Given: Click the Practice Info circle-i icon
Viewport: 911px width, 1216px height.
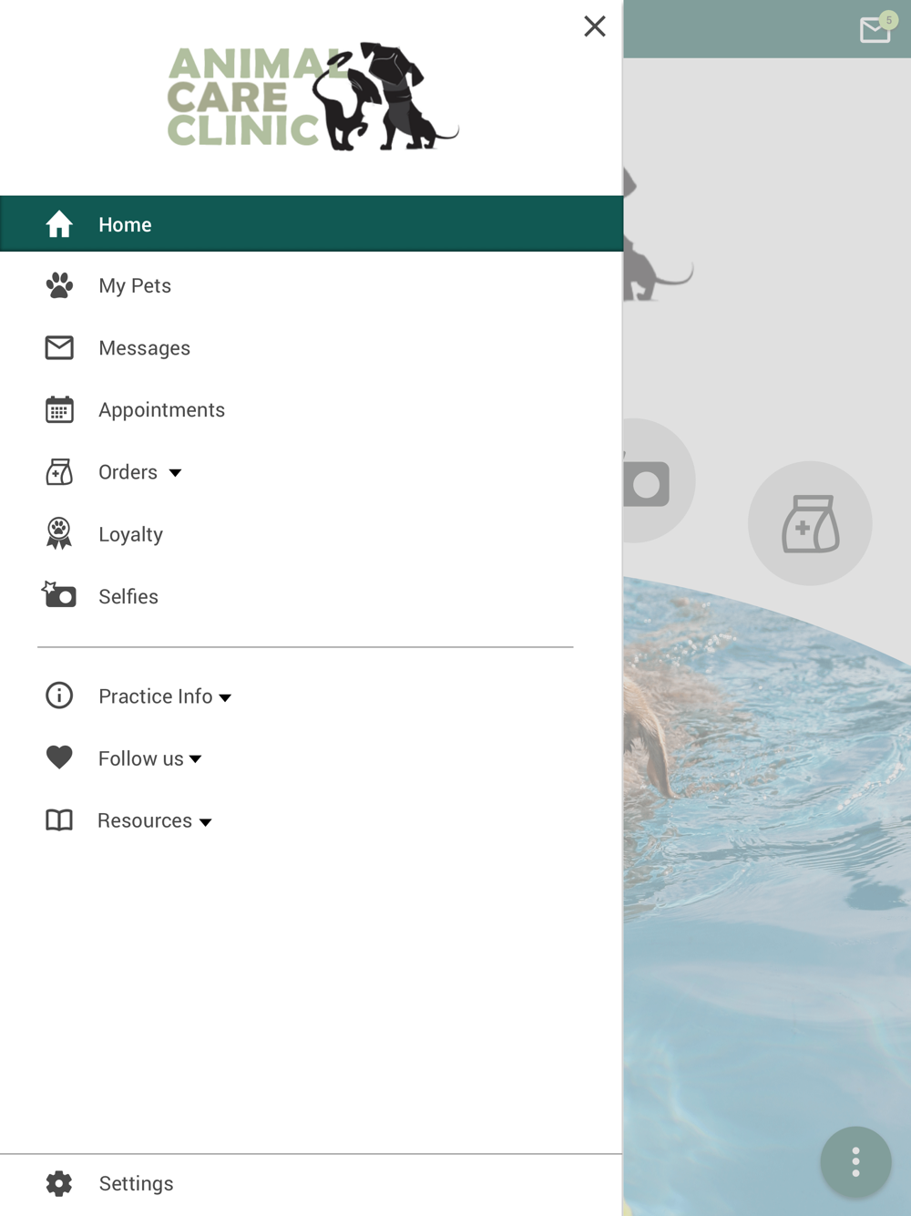Looking at the screenshot, I should (59, 696).
